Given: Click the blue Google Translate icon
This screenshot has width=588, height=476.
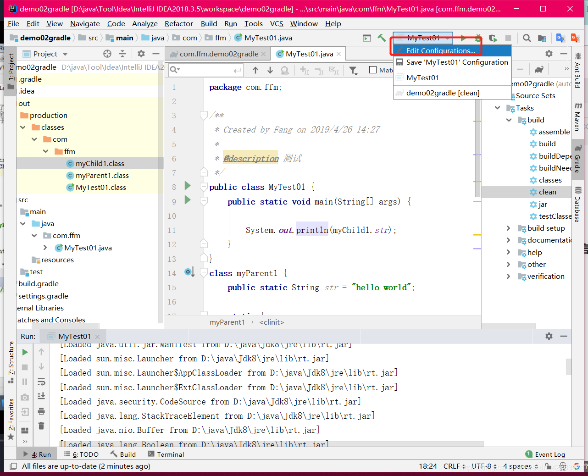Looking at the screenshot, I should click(x=560, y=38).
